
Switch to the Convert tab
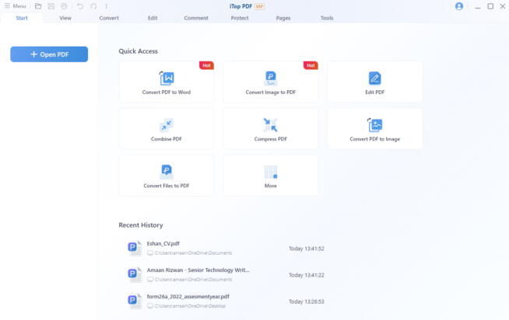pyautogui.click(x=109, y=17)
